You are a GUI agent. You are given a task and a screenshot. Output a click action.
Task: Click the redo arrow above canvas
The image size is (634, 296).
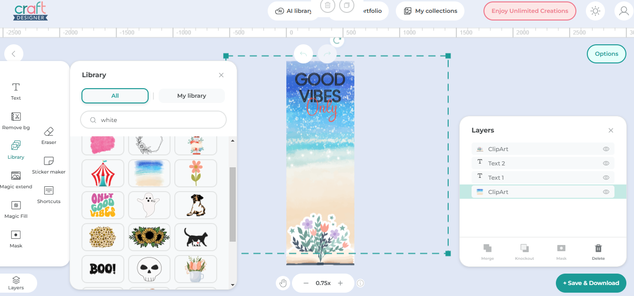tap(327, 54)
